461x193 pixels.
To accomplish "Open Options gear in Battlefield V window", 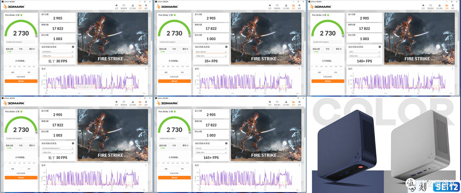I will click(x=147, y=6).
